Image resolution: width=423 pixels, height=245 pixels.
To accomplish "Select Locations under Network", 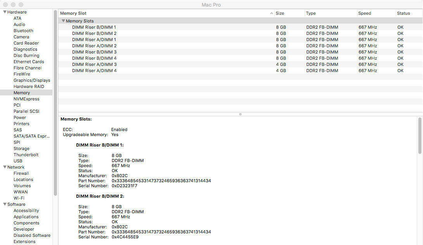I will (x=23, y=179).
